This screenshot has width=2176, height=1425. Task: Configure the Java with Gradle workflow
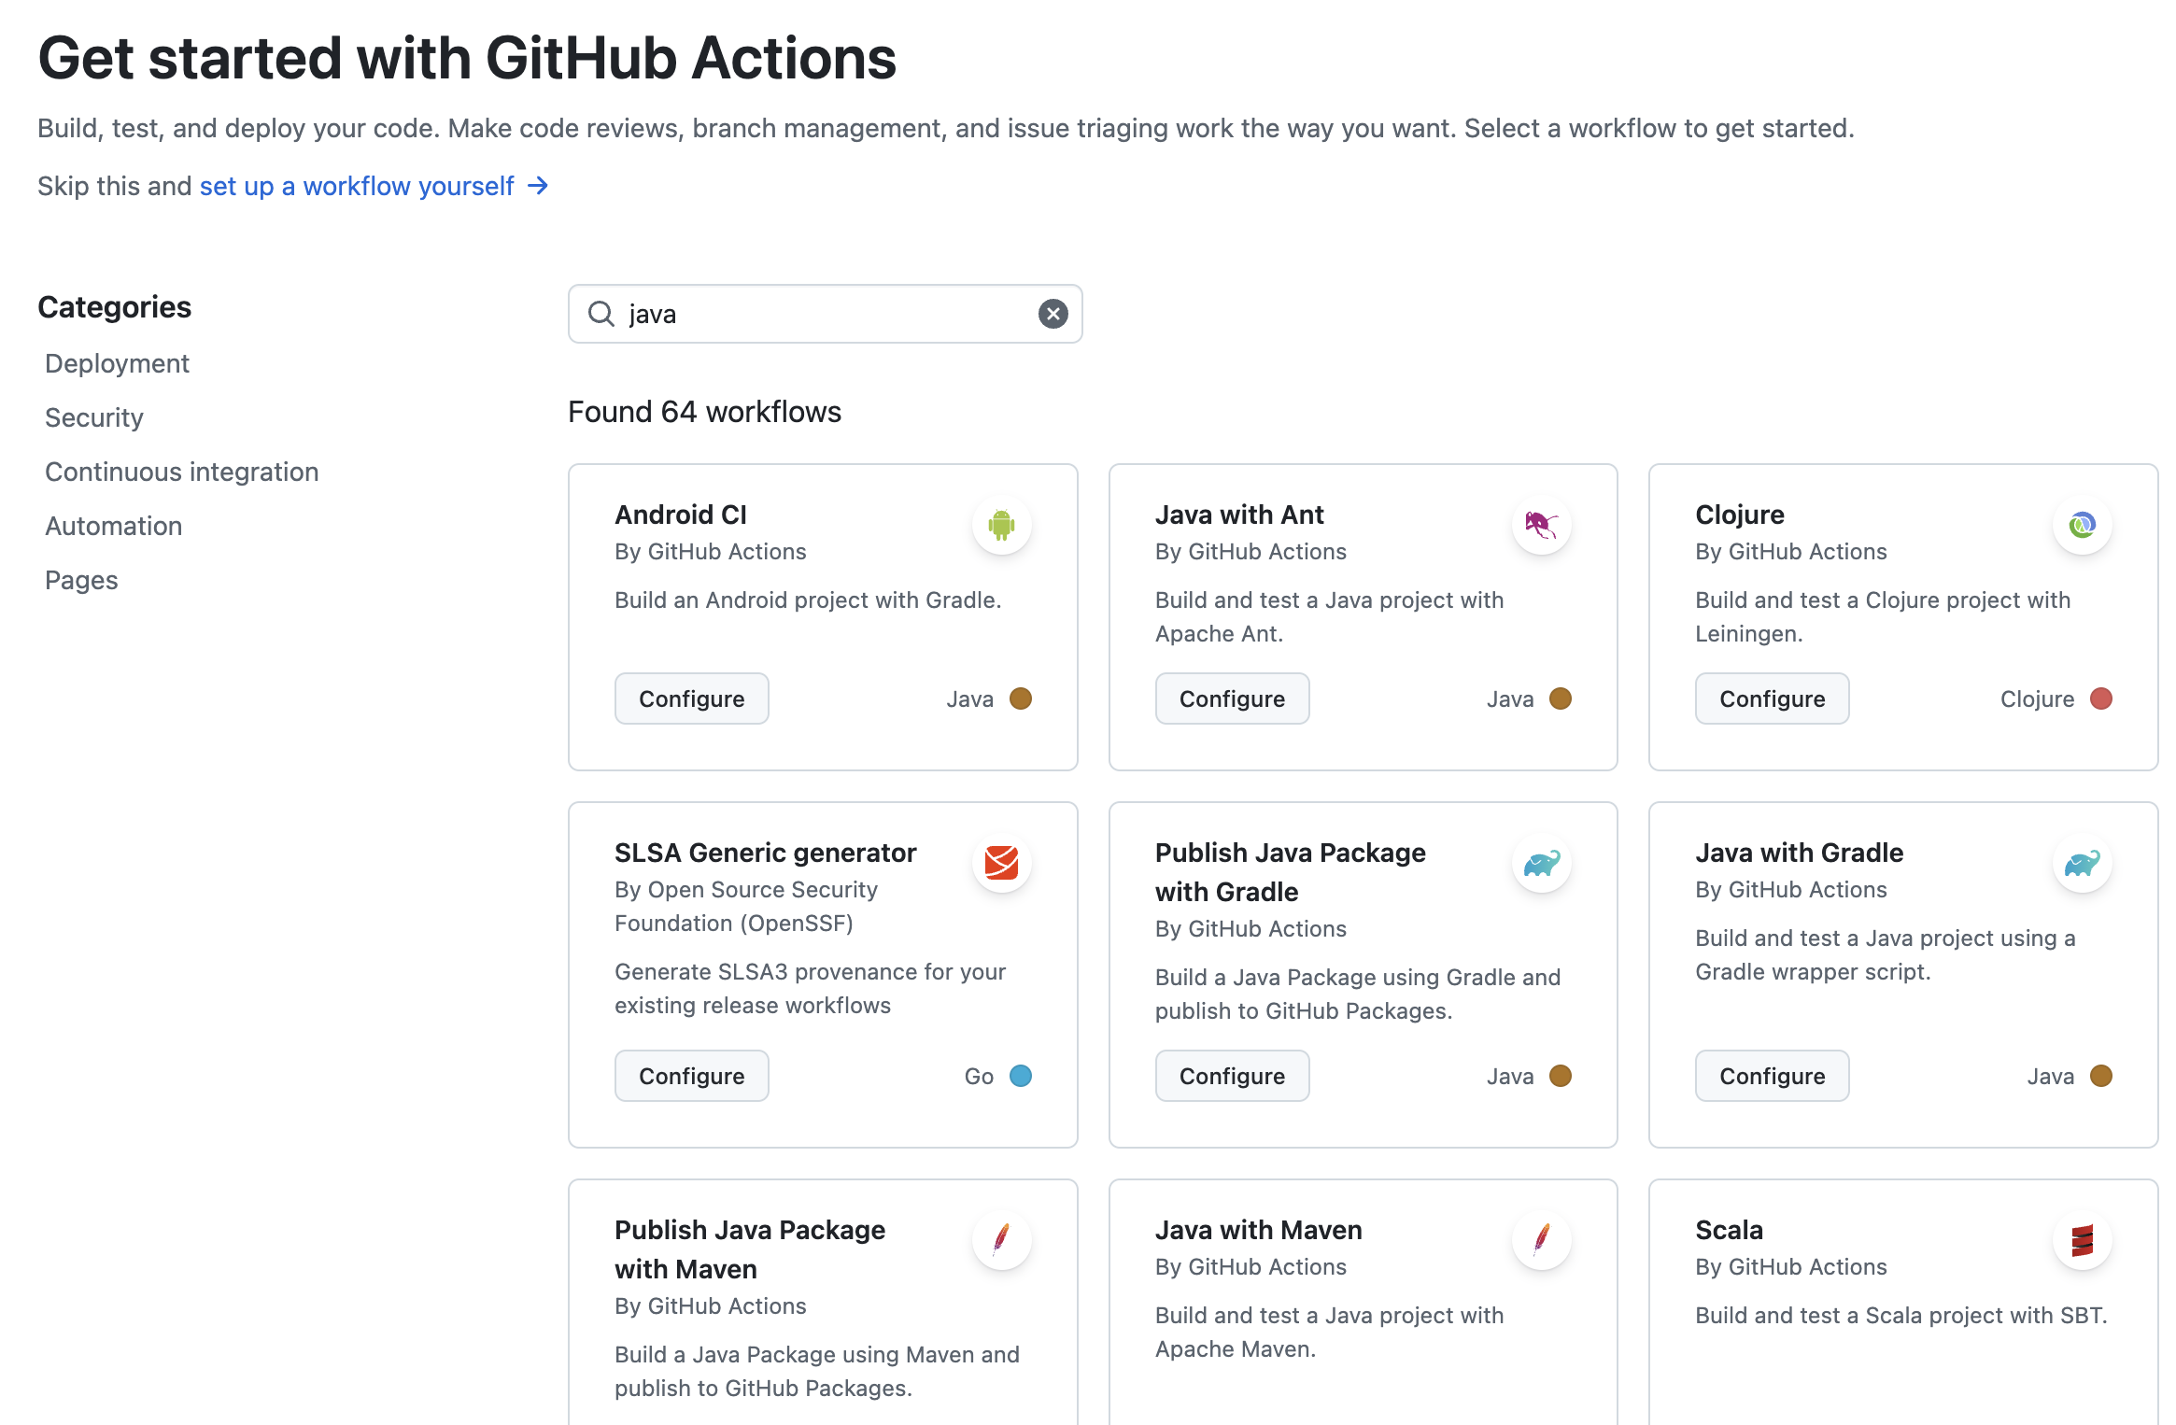click(1772, 1076)
